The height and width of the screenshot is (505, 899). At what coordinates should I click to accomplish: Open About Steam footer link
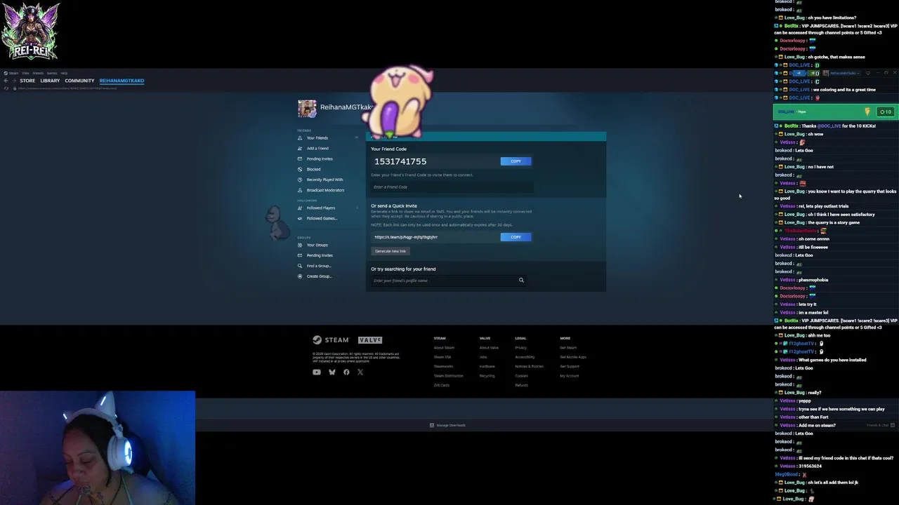(444, 348)
